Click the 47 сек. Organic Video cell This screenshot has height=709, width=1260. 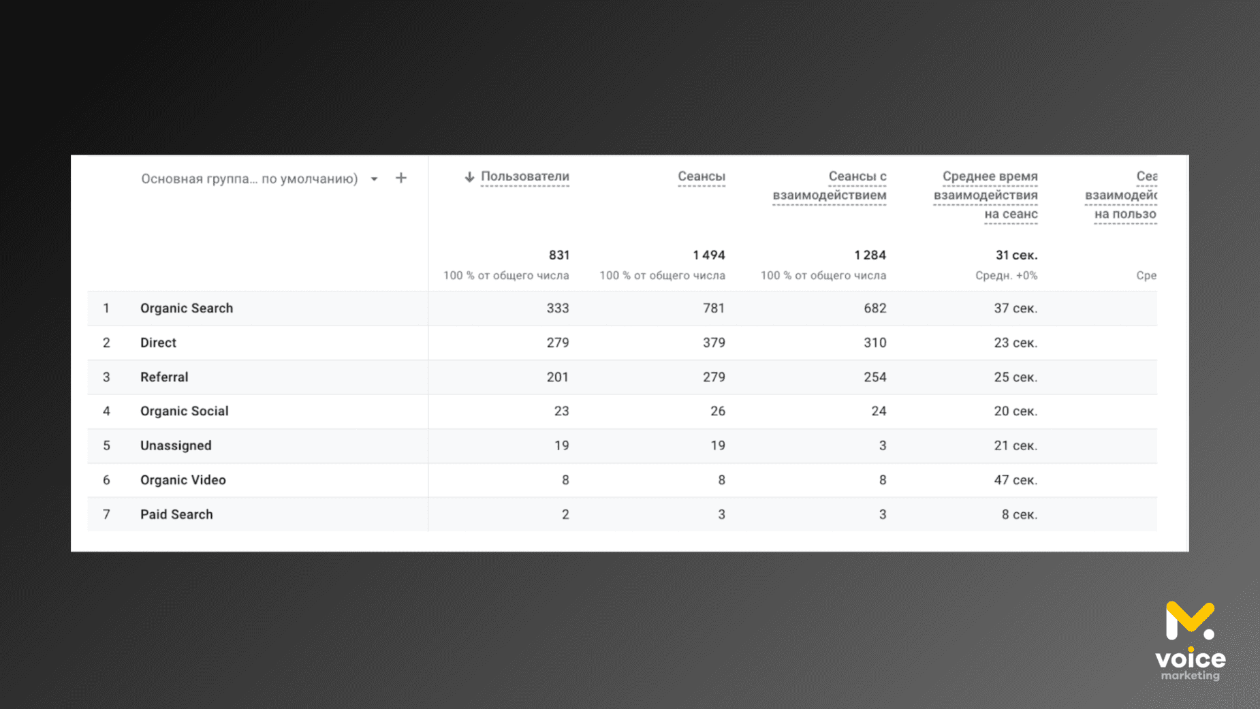(x=1015, y=480)
